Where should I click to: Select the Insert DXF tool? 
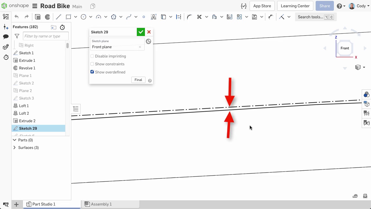254,17
